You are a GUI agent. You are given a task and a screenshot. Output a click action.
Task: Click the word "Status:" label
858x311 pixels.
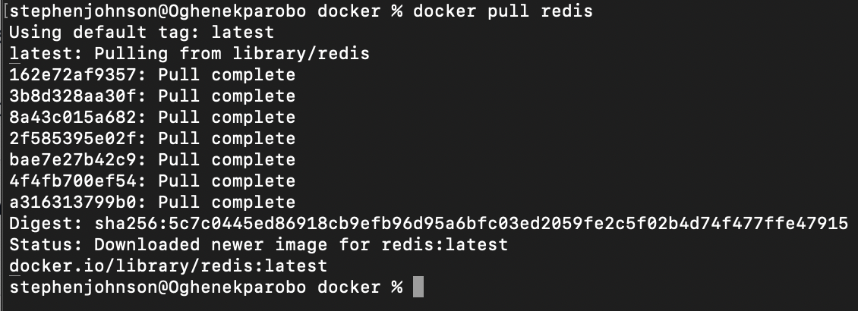[43, 245]
